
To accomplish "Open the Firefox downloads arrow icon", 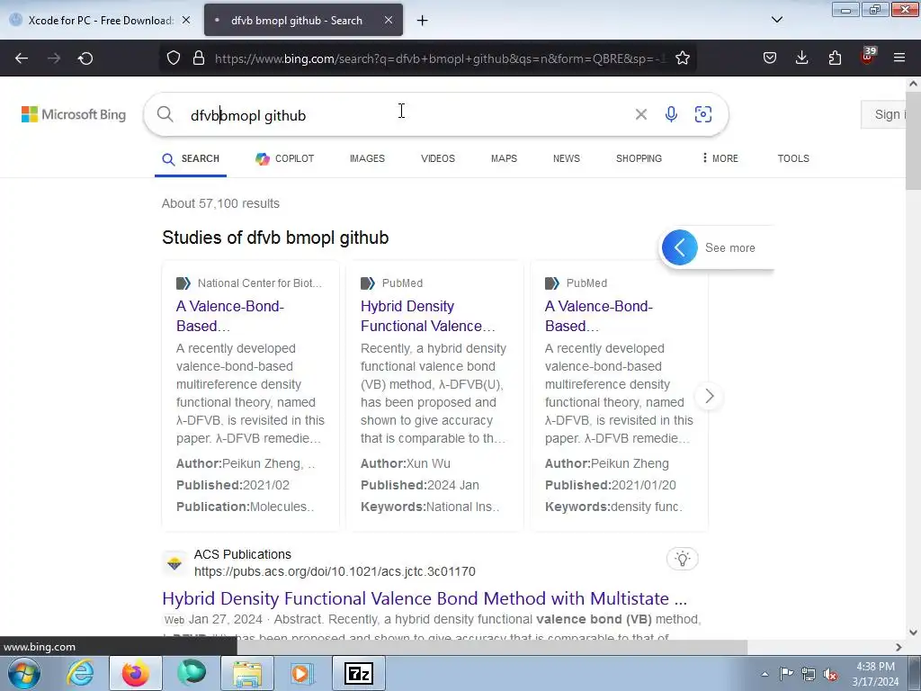I will (801, 58).
